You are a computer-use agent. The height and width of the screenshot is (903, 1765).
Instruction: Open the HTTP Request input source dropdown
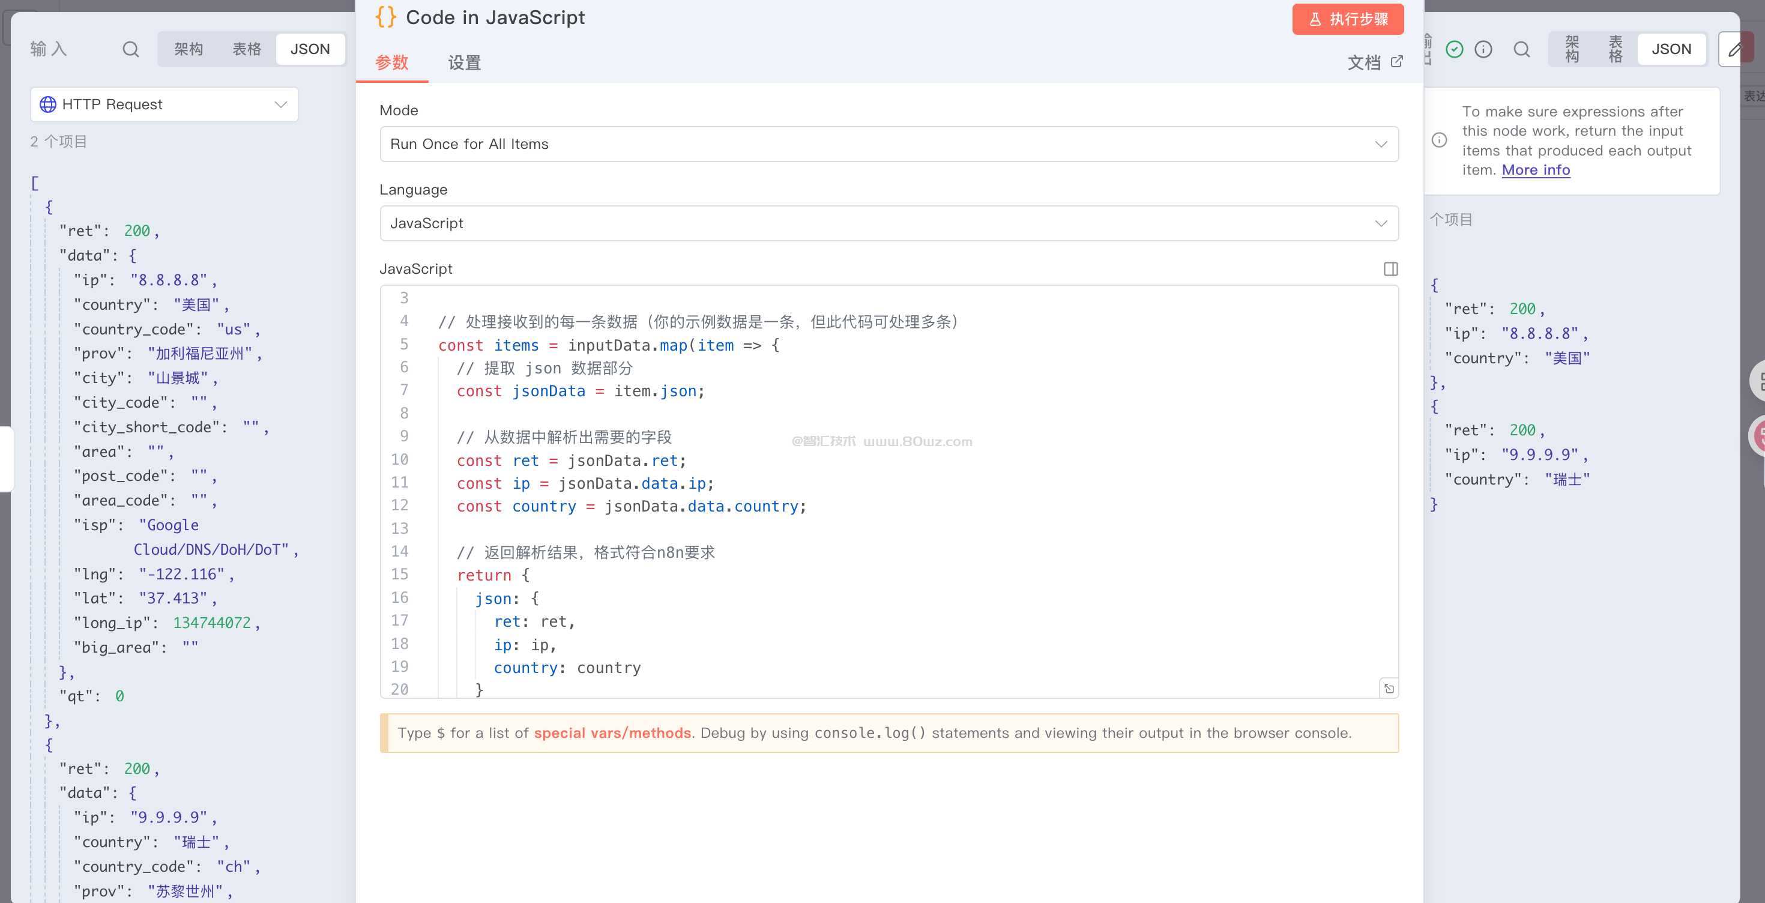[x=164, y=104]
